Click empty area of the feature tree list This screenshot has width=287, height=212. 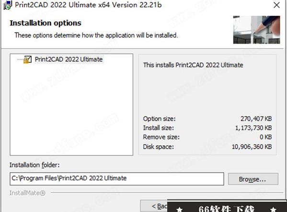(x=71, y=110)
